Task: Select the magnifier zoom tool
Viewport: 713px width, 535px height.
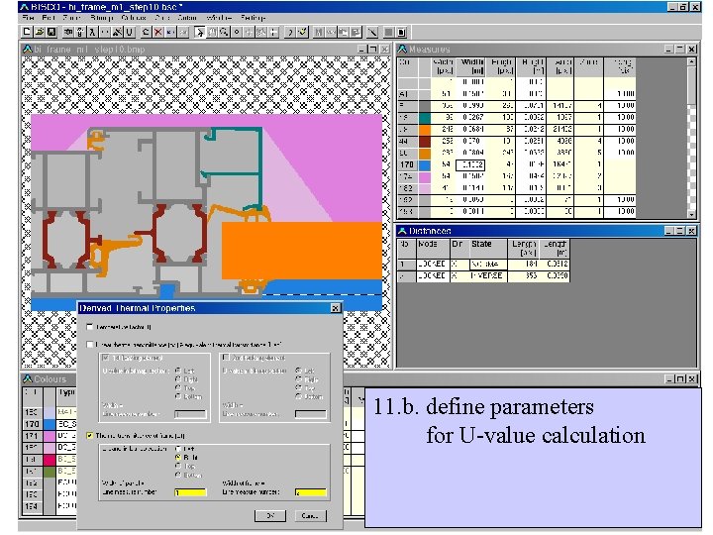Action: [x=224, y=32]
